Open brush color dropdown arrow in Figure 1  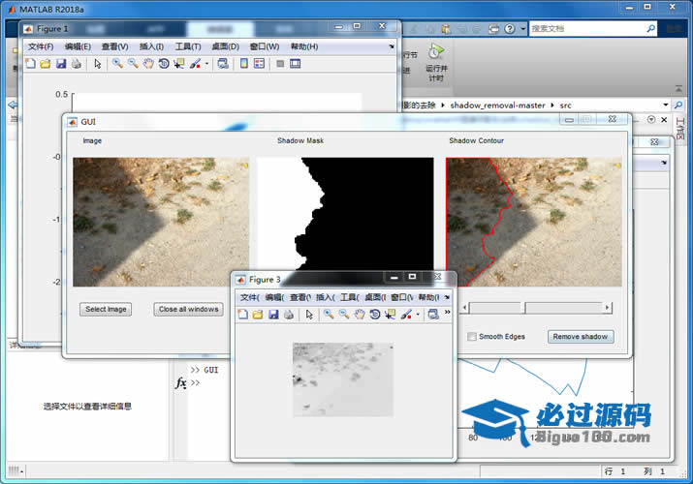(205, 64)
